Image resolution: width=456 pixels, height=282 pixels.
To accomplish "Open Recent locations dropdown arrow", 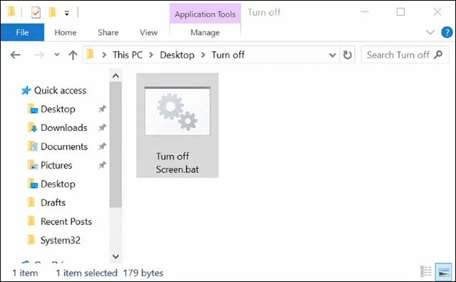I will (x=57, y=54).
